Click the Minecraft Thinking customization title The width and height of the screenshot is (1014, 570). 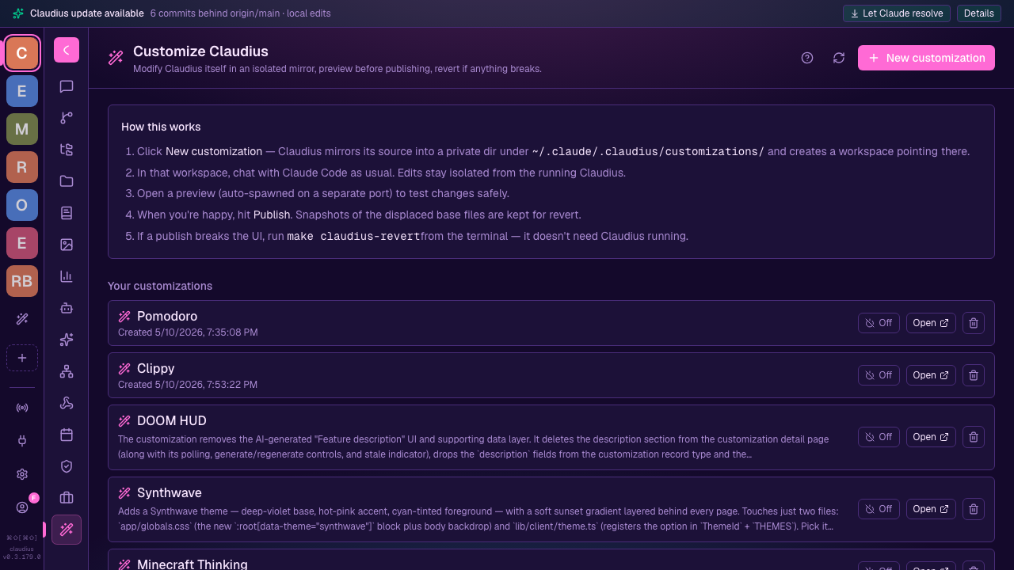pos(193,564)
